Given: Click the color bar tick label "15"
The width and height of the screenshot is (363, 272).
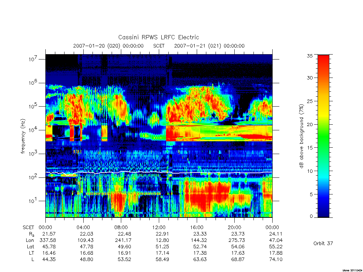Looking at the screenshot, I should [309, 148].
